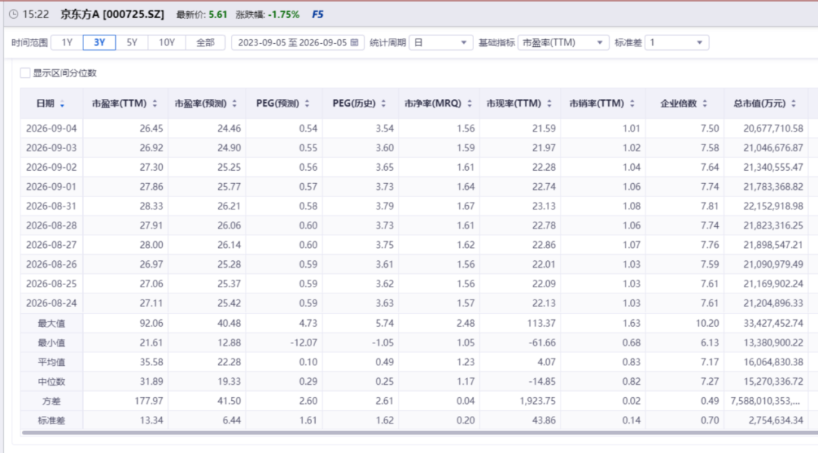Expand the 统计周期 dropdown
The height and width of the screenshot is (453, 818).
(x=441, y=42)
